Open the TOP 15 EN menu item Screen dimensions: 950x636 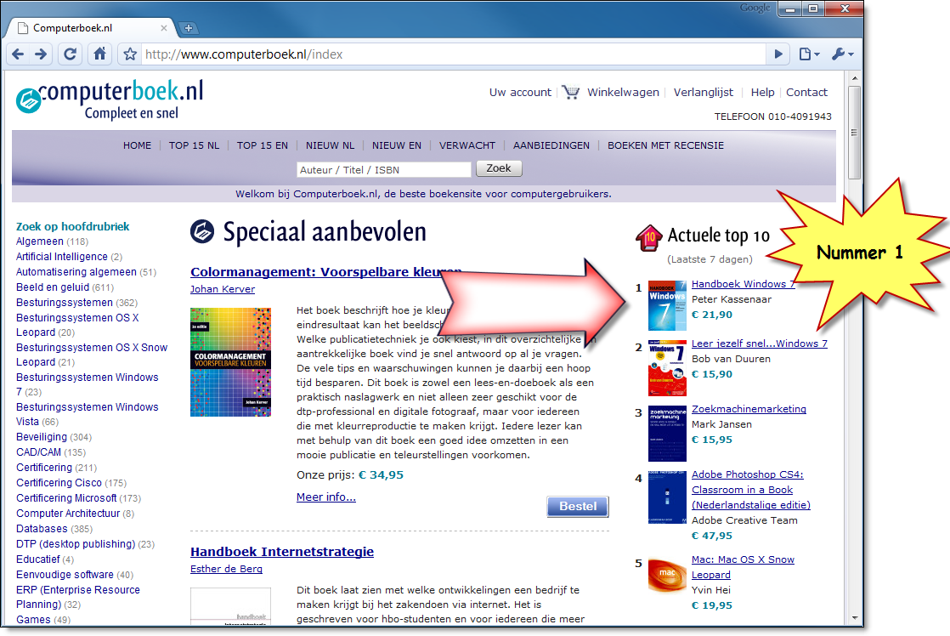coord(263,145)
